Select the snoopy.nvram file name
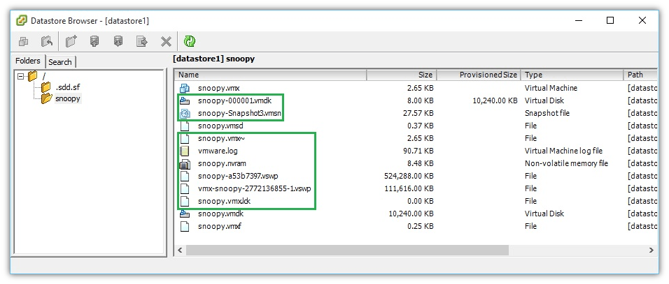This screenshot has width=669, height=284. coord(222,163)
